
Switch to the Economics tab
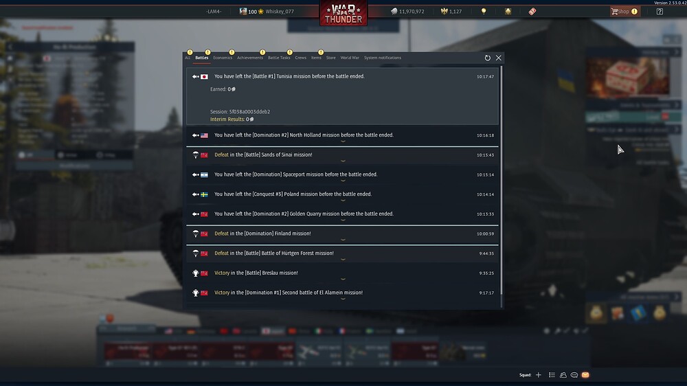pos(223,58)
